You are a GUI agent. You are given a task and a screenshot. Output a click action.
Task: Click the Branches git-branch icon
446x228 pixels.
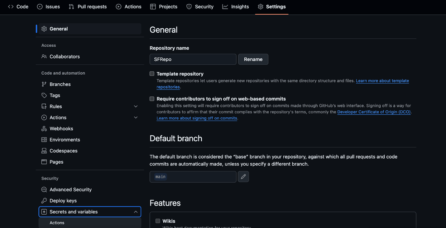(x=44, y=84)
